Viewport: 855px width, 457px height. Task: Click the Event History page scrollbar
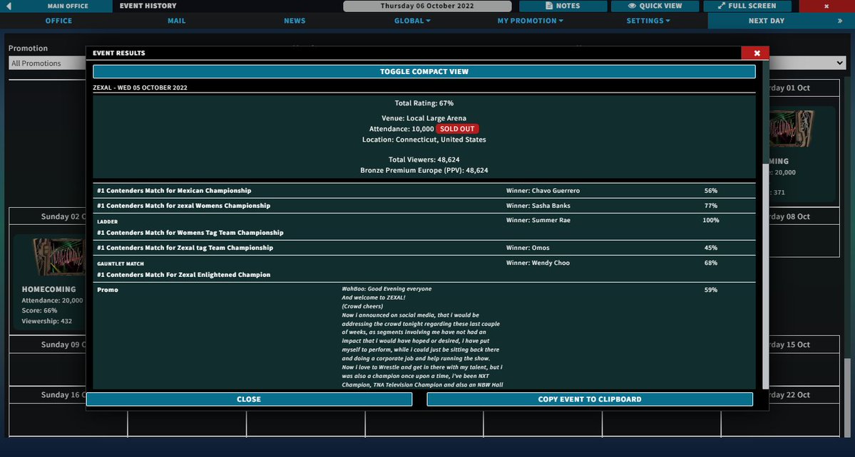click(x=847, y=397)
